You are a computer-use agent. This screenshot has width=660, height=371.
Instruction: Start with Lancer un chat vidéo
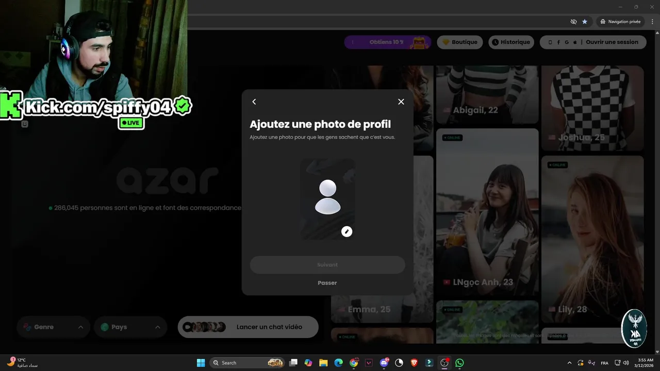point(248,327)
